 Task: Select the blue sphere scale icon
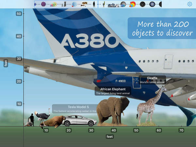(x=74, y=4)
